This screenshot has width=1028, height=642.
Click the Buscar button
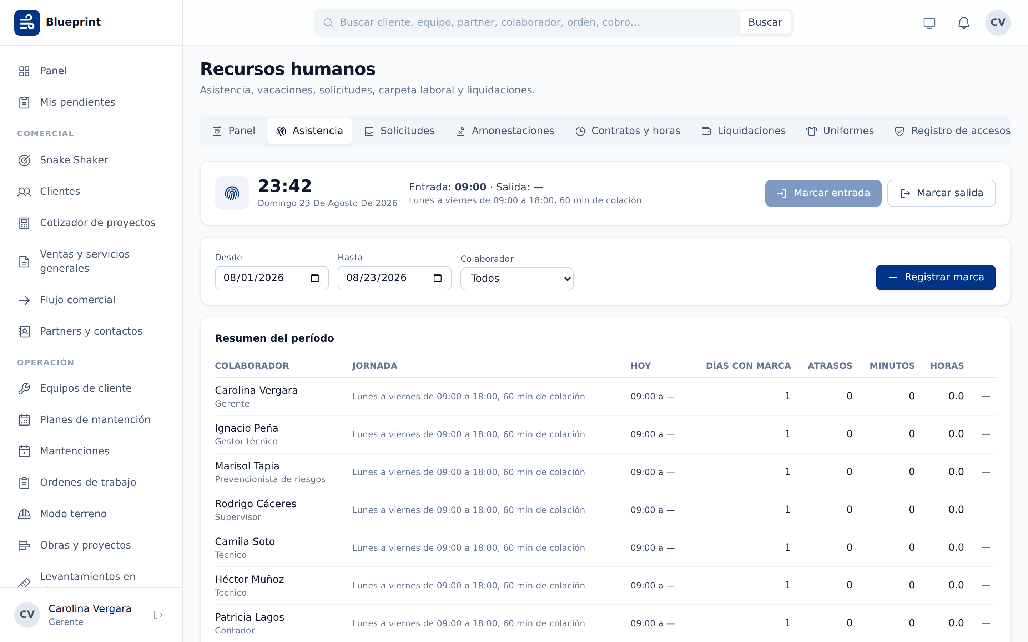pyautogui.click(x=765, y=22)
